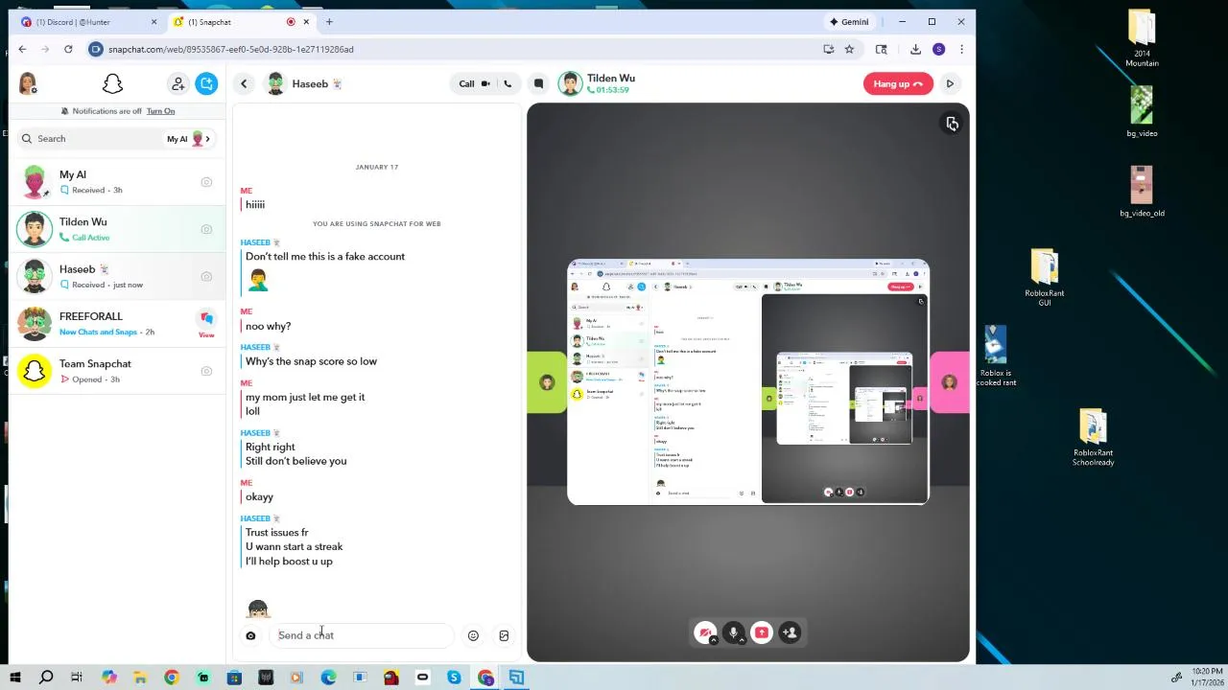1228x690 pixels.
Task: Open my profile avatar in Snapchat sidebar
Action: tap(28, 84)
